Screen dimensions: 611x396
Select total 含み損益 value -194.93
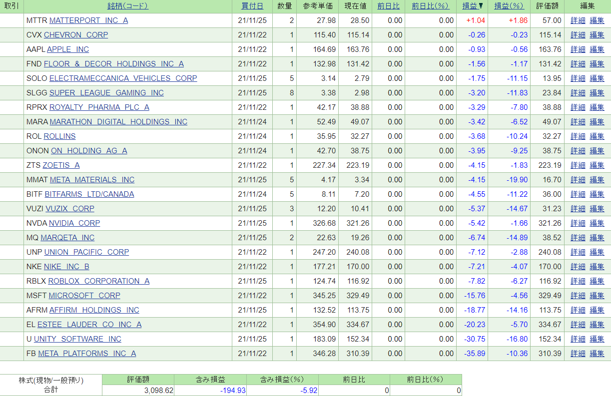pos(233,391)
